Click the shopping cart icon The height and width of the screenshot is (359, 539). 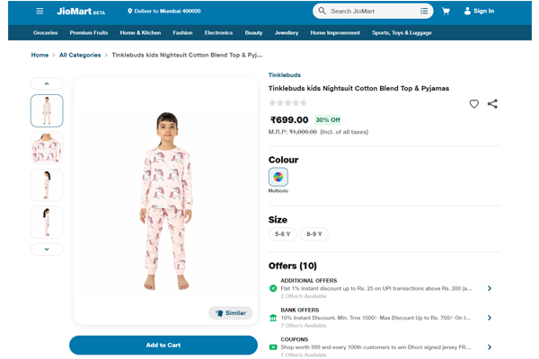446,11
